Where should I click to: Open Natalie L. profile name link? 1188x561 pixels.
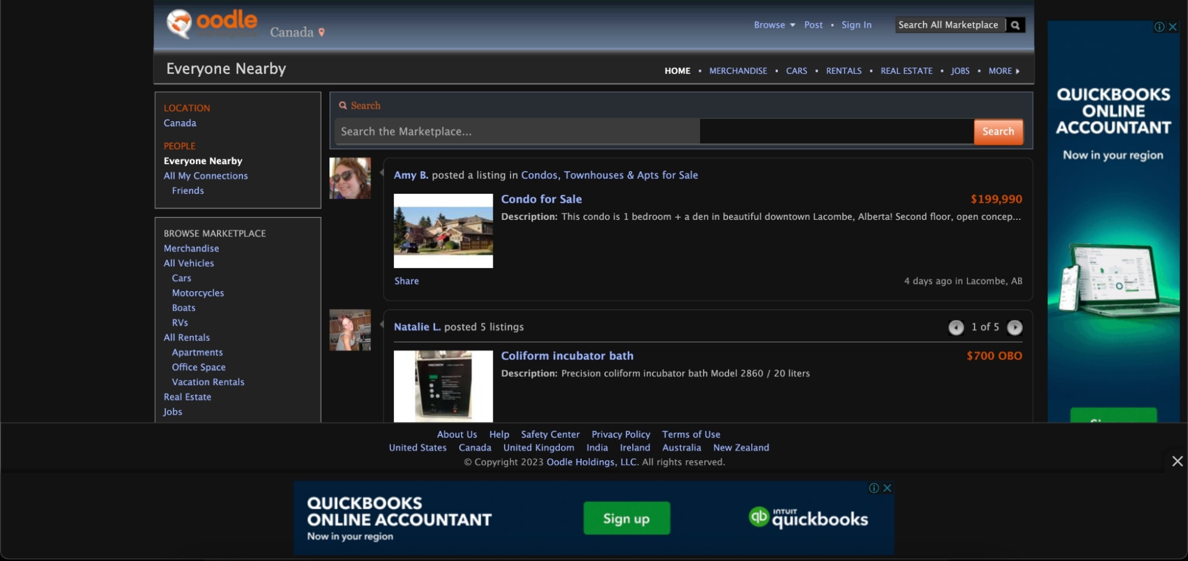417,327
